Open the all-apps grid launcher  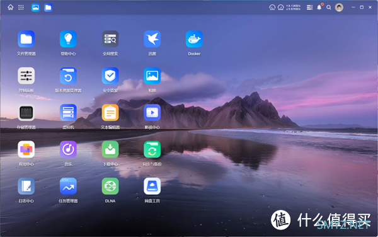[21, 8]
